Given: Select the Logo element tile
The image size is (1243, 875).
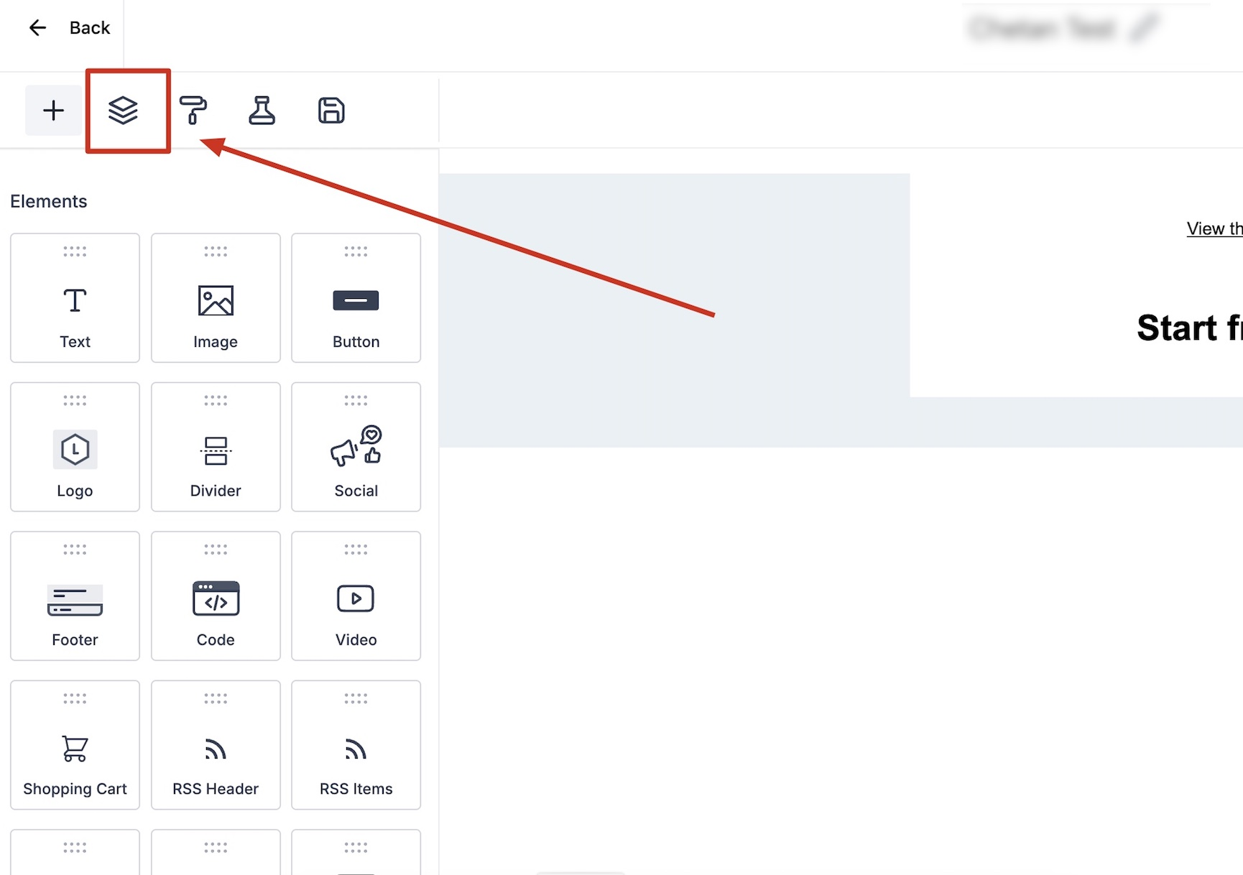Looking at the screenshot, I should click(75, 447).
